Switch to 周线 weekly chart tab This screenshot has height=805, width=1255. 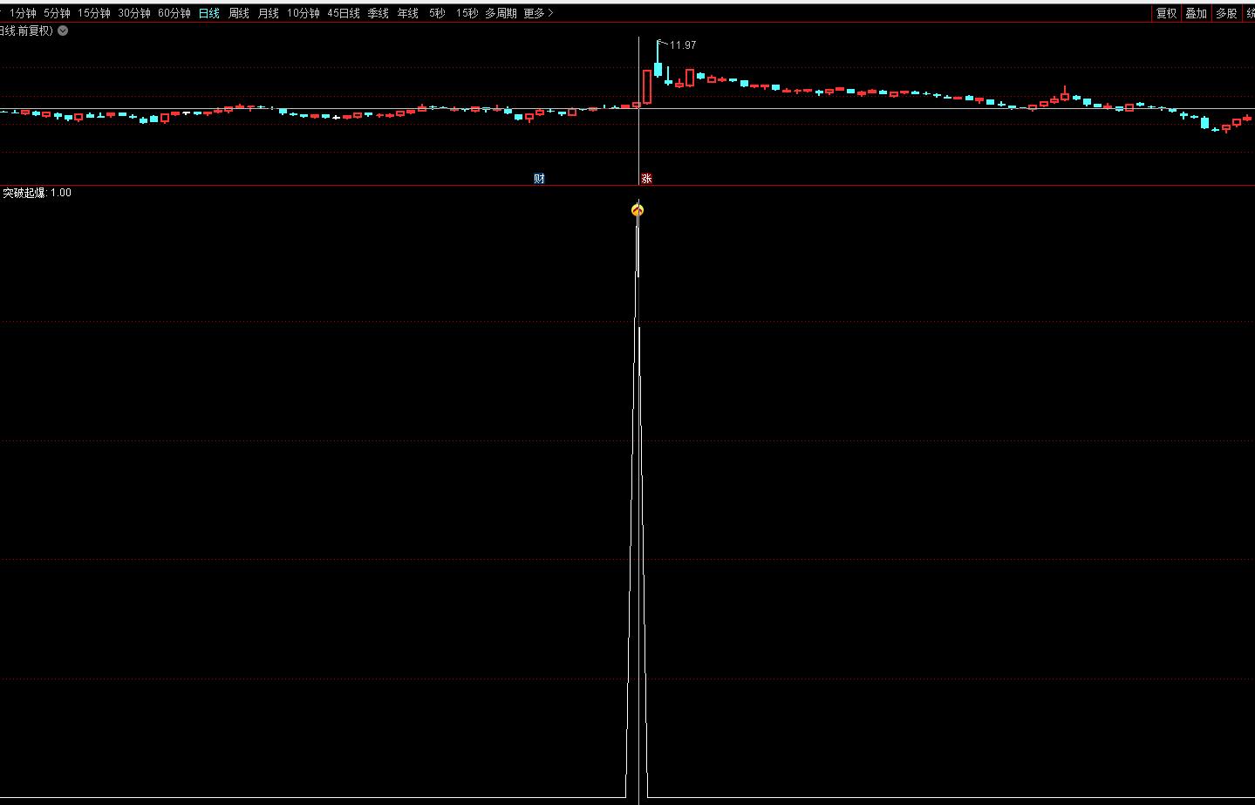238,13
